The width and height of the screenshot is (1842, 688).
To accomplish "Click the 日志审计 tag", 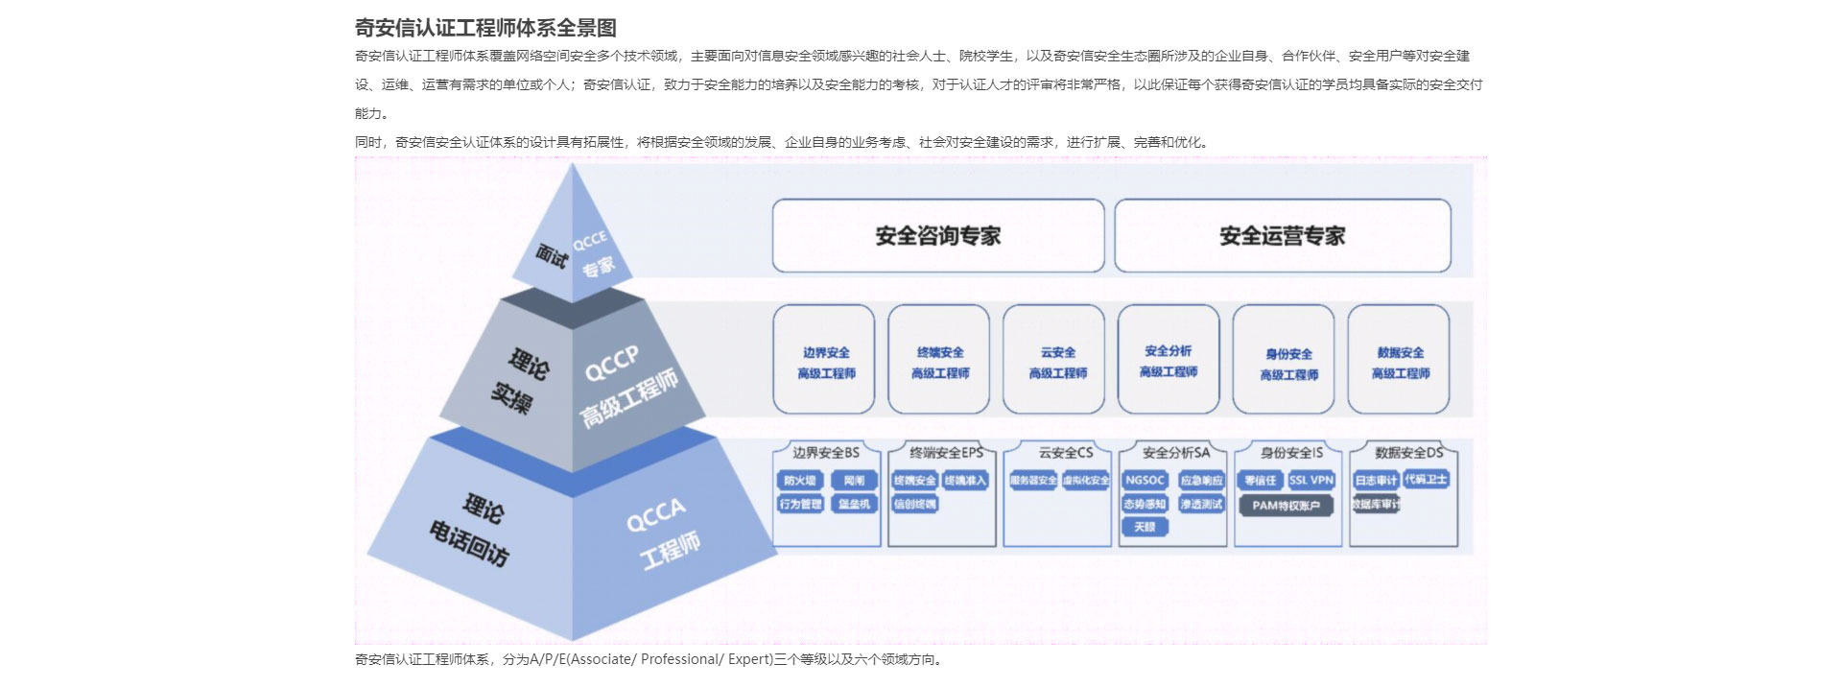I will 1376,481.
